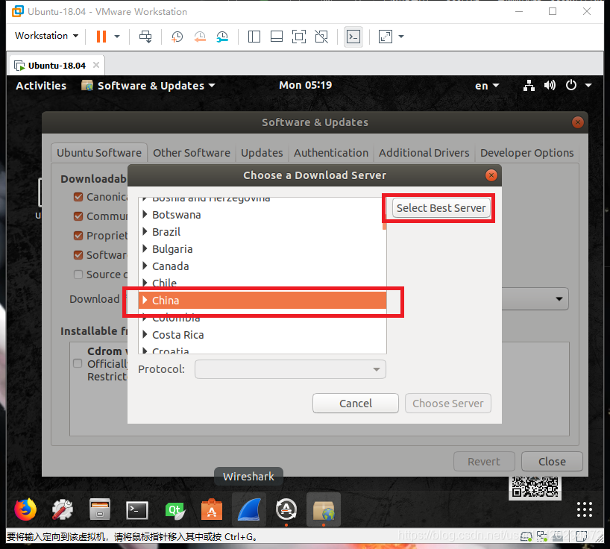Open the wrench-and-gear settings tool in the dock
The height and width of the screenshot is (549, 610).
62,509
